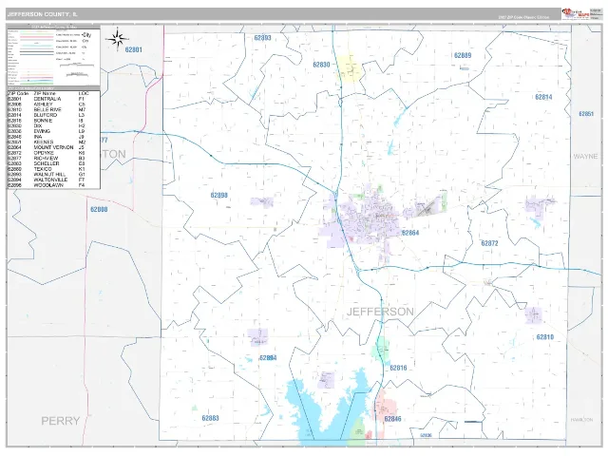Screen dimensions: 608x456
Task: Select the 62898 ZIP code label
Action: (x=219, y=195)
